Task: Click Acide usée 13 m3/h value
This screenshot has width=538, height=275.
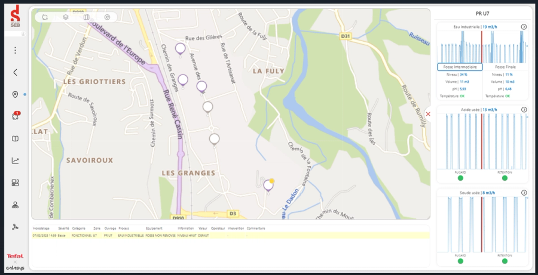Action: (490, 110)
